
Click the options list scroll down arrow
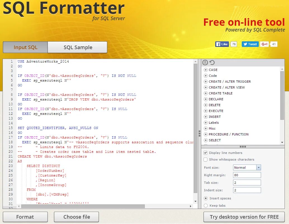click(x=282, y=142)
